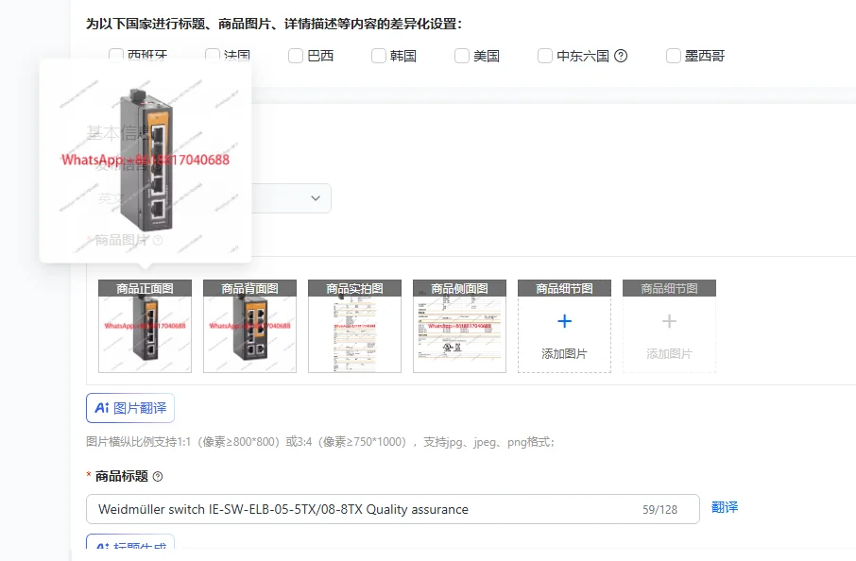Check the 美国 country checkbox
Screen dimensions: 856x561
tap(462, 56)
